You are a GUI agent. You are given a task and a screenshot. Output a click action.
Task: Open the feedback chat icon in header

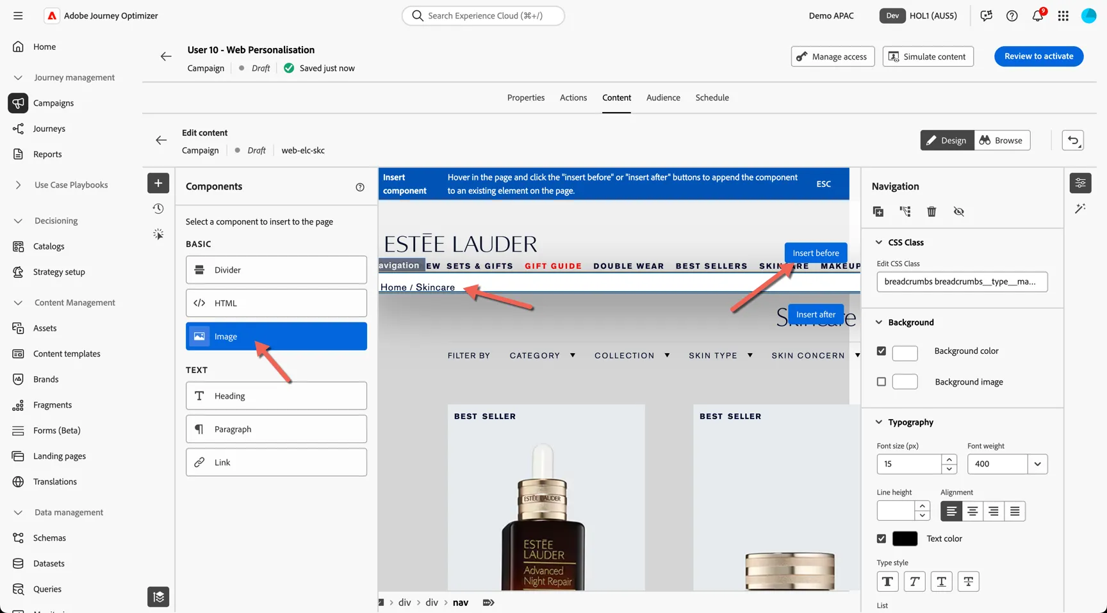coord(986,15)
